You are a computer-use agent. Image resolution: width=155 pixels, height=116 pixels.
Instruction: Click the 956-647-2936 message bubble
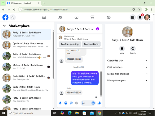coord(73,92)
